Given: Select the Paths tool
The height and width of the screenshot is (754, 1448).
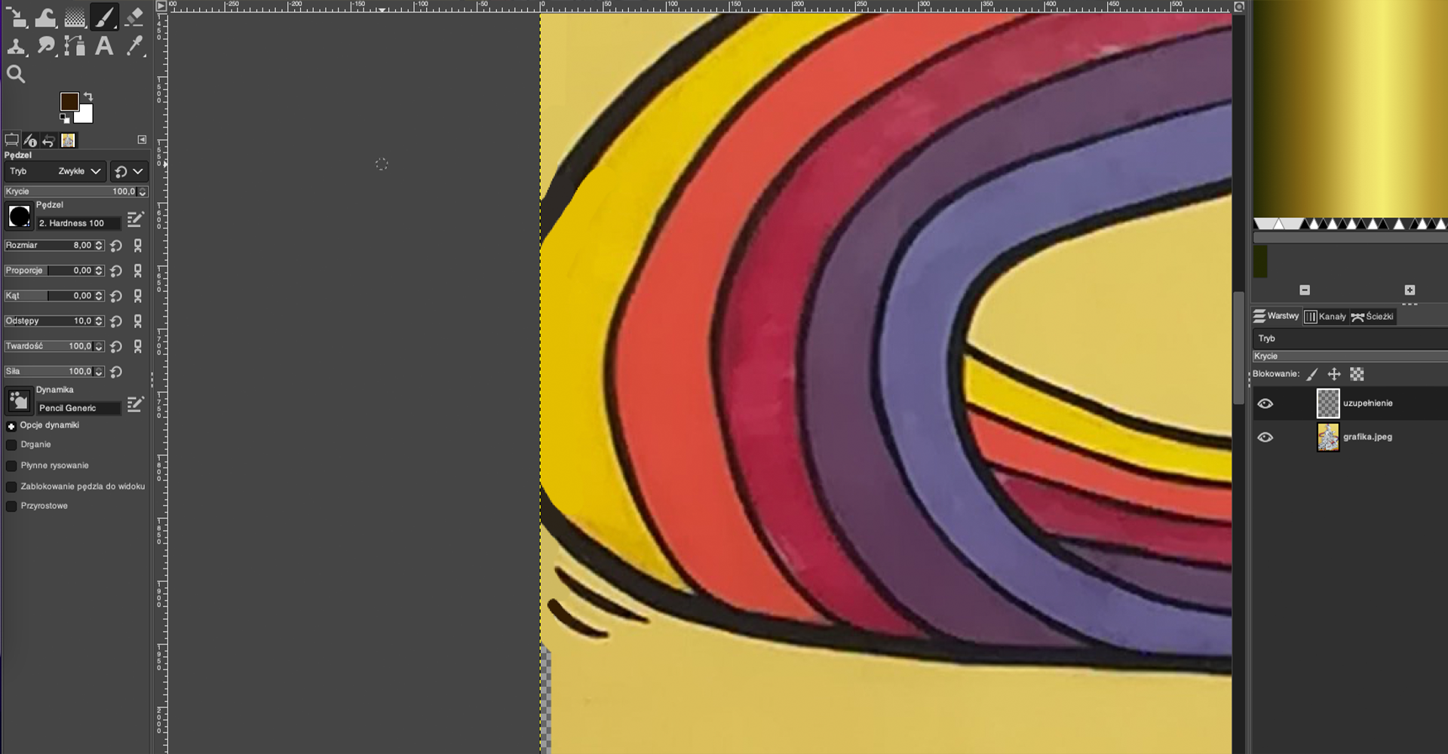Looking at the screenshot, I should (x=75, y=46).
